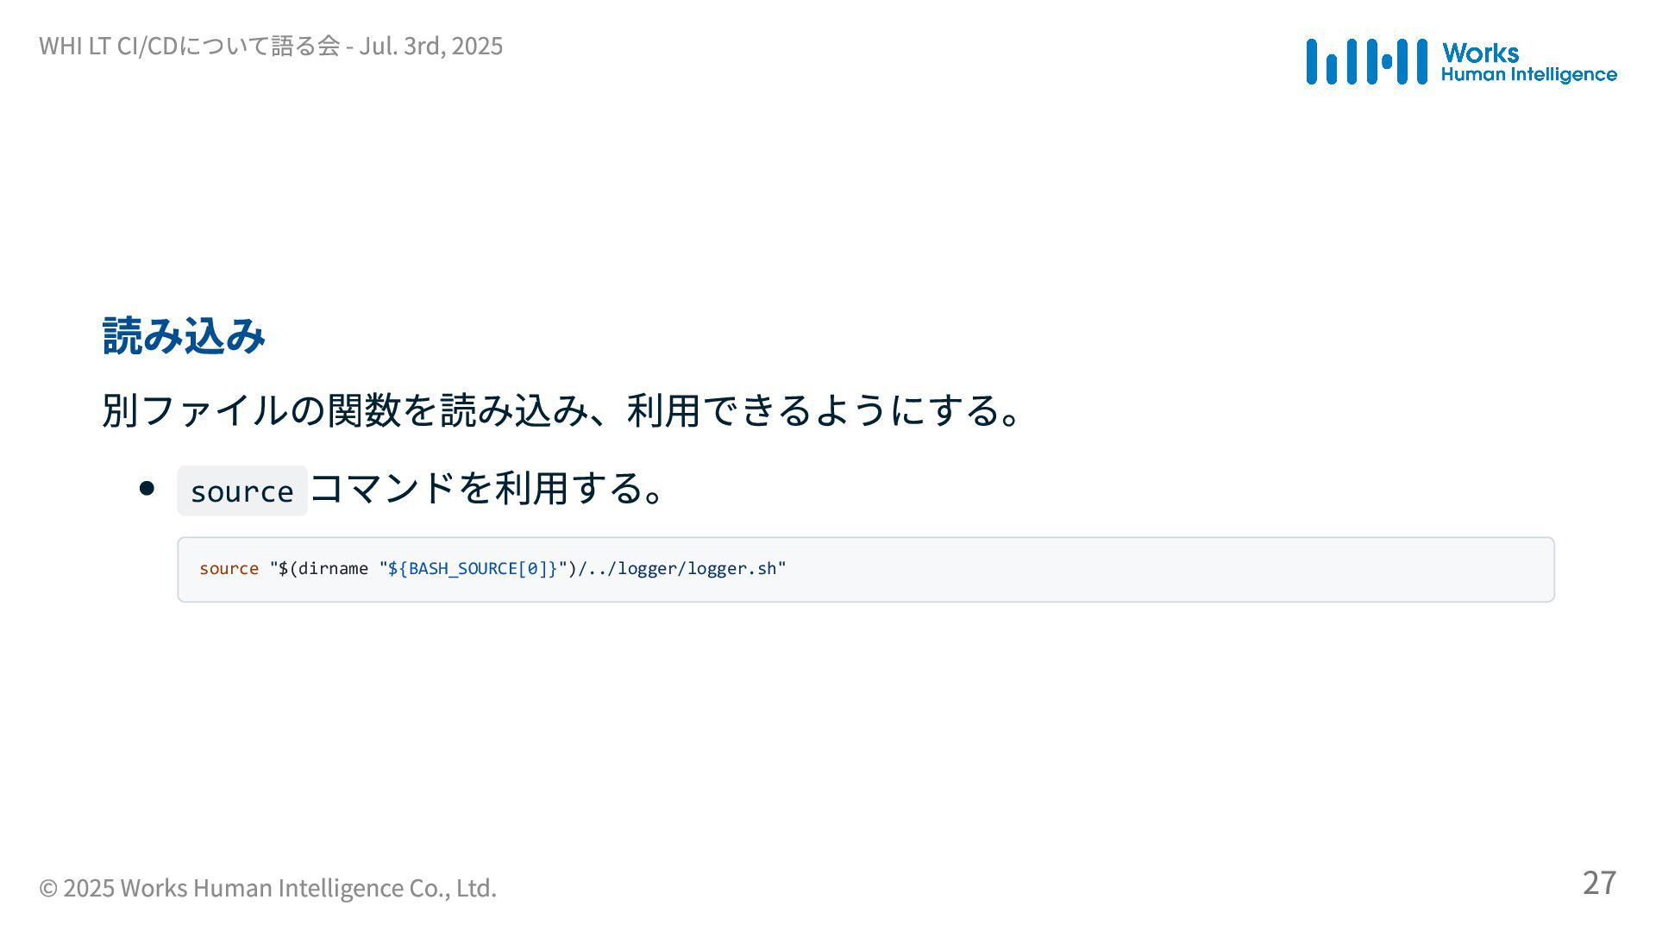Screen dimensions: 1656x931
Task: Click the Works word in the logo
Action: (1480, 53)
